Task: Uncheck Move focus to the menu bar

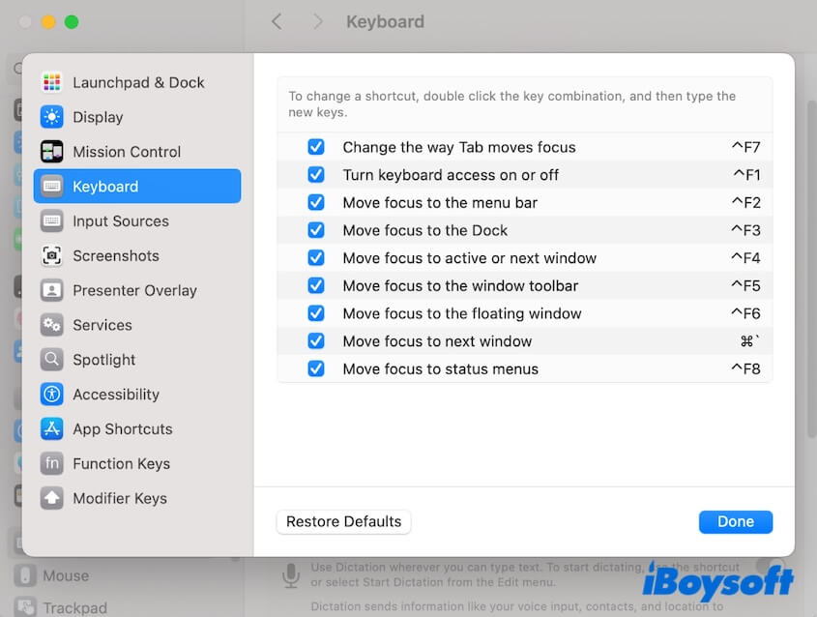Action: click(x=316, y=202)
